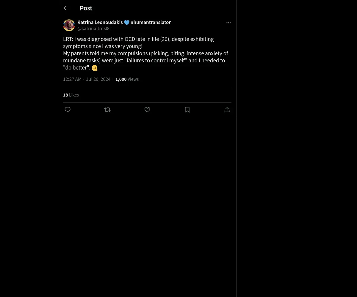Click the display name Katrina Leonoudakis
The image size is (357, 297).
[x=100, y=22]
